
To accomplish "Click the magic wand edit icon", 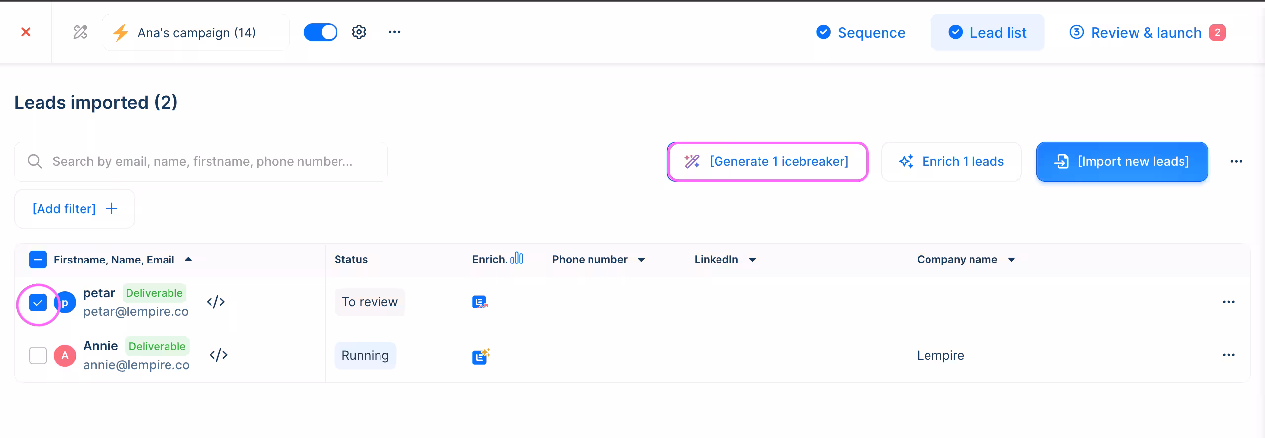I will (x=80, y=32).
